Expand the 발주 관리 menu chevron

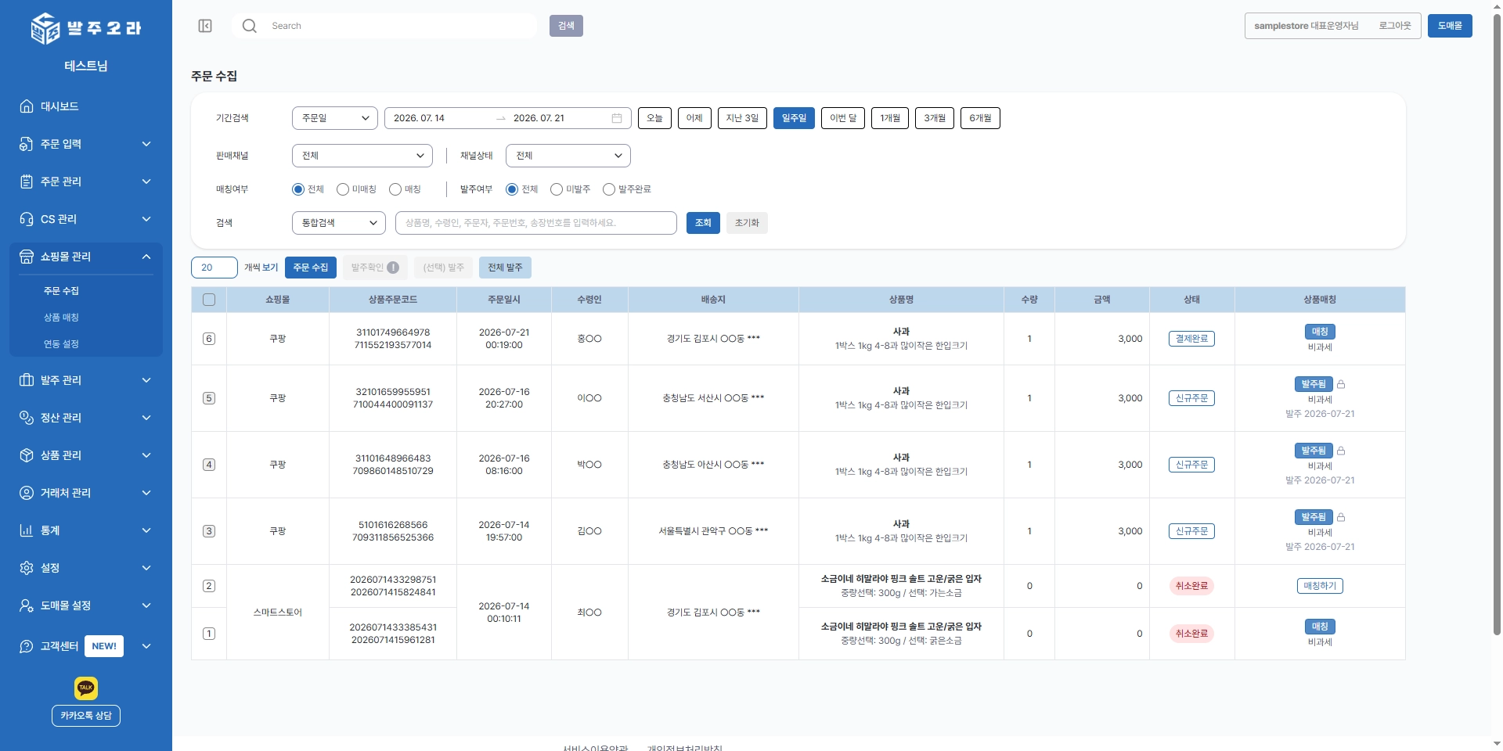point(146,380)
